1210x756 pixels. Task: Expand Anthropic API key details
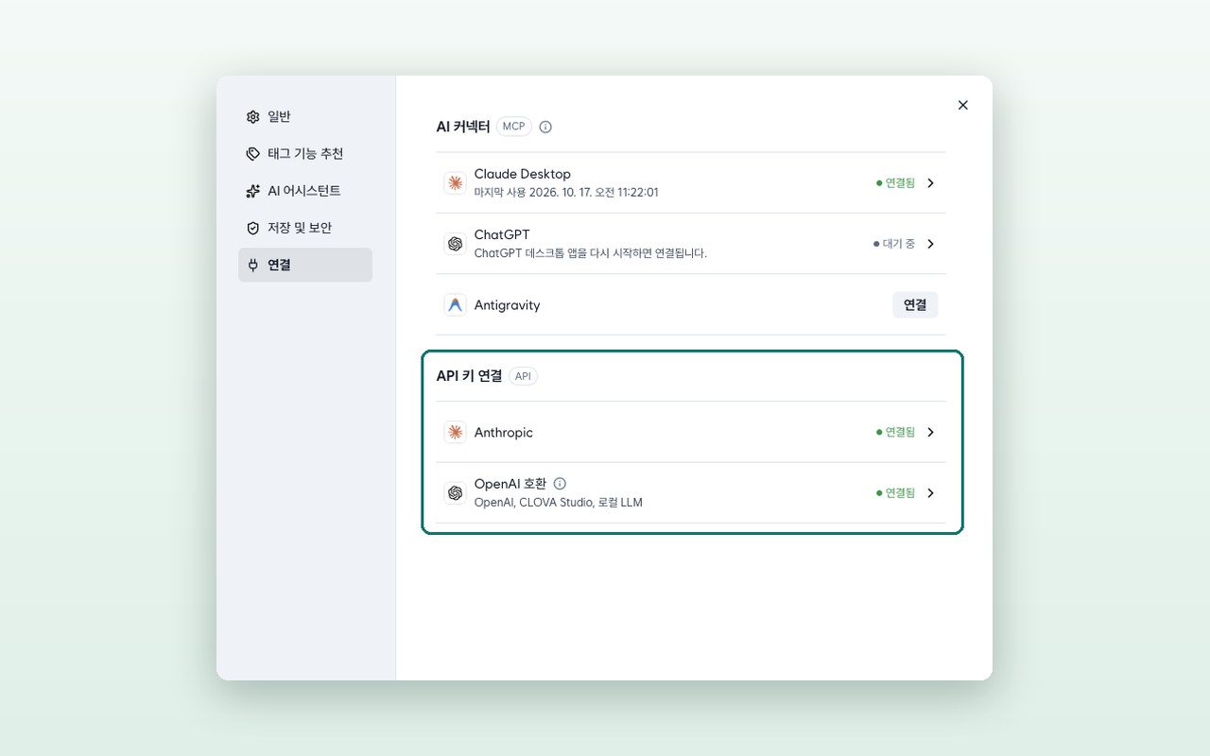point(930,432)
